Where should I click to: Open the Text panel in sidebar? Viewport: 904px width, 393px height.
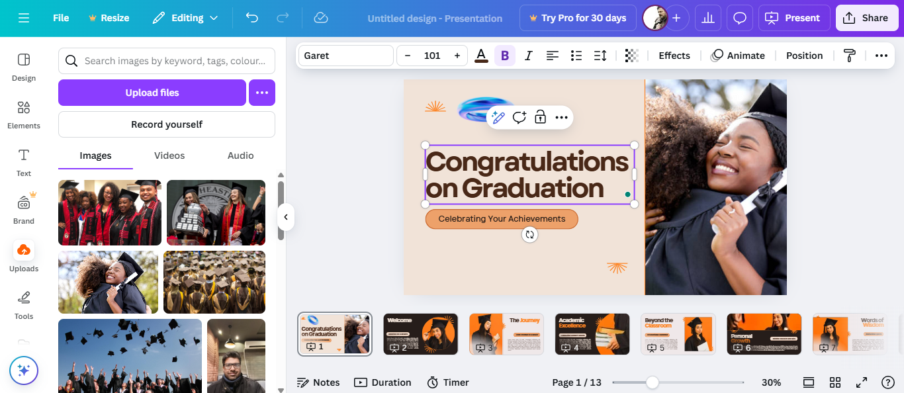(x=24, y=163)
